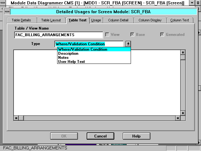The height and width of the screenshot is (151, 201).
Task: Choose User Help Text option
Action: pos(71,62)
